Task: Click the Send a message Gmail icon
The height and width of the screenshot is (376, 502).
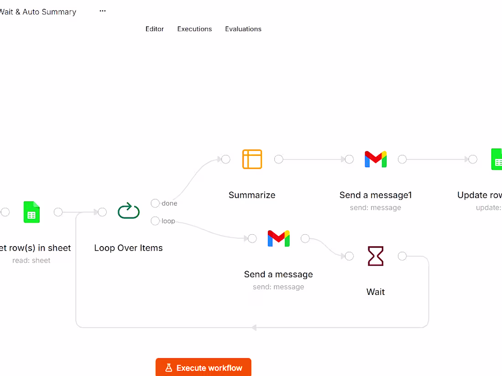Action: (x=278, y=238)
